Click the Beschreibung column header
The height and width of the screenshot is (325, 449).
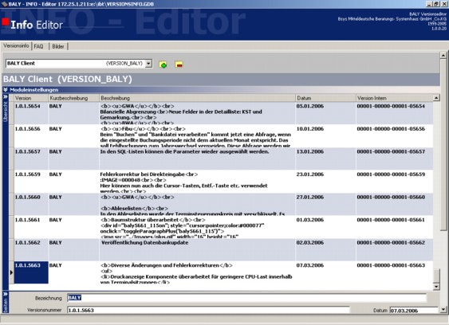[197, 98]
